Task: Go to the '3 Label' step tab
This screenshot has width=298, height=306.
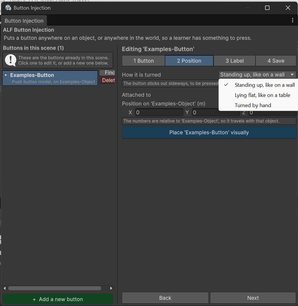Action: pos(235,61)
